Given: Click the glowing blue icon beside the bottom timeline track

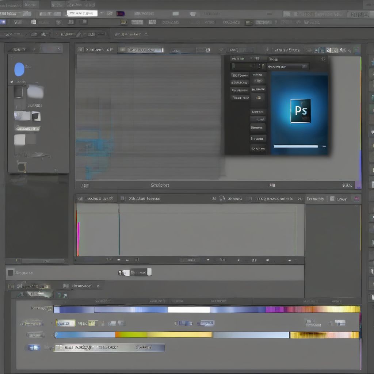Looking at the screenshot, I should click(34, 347).
